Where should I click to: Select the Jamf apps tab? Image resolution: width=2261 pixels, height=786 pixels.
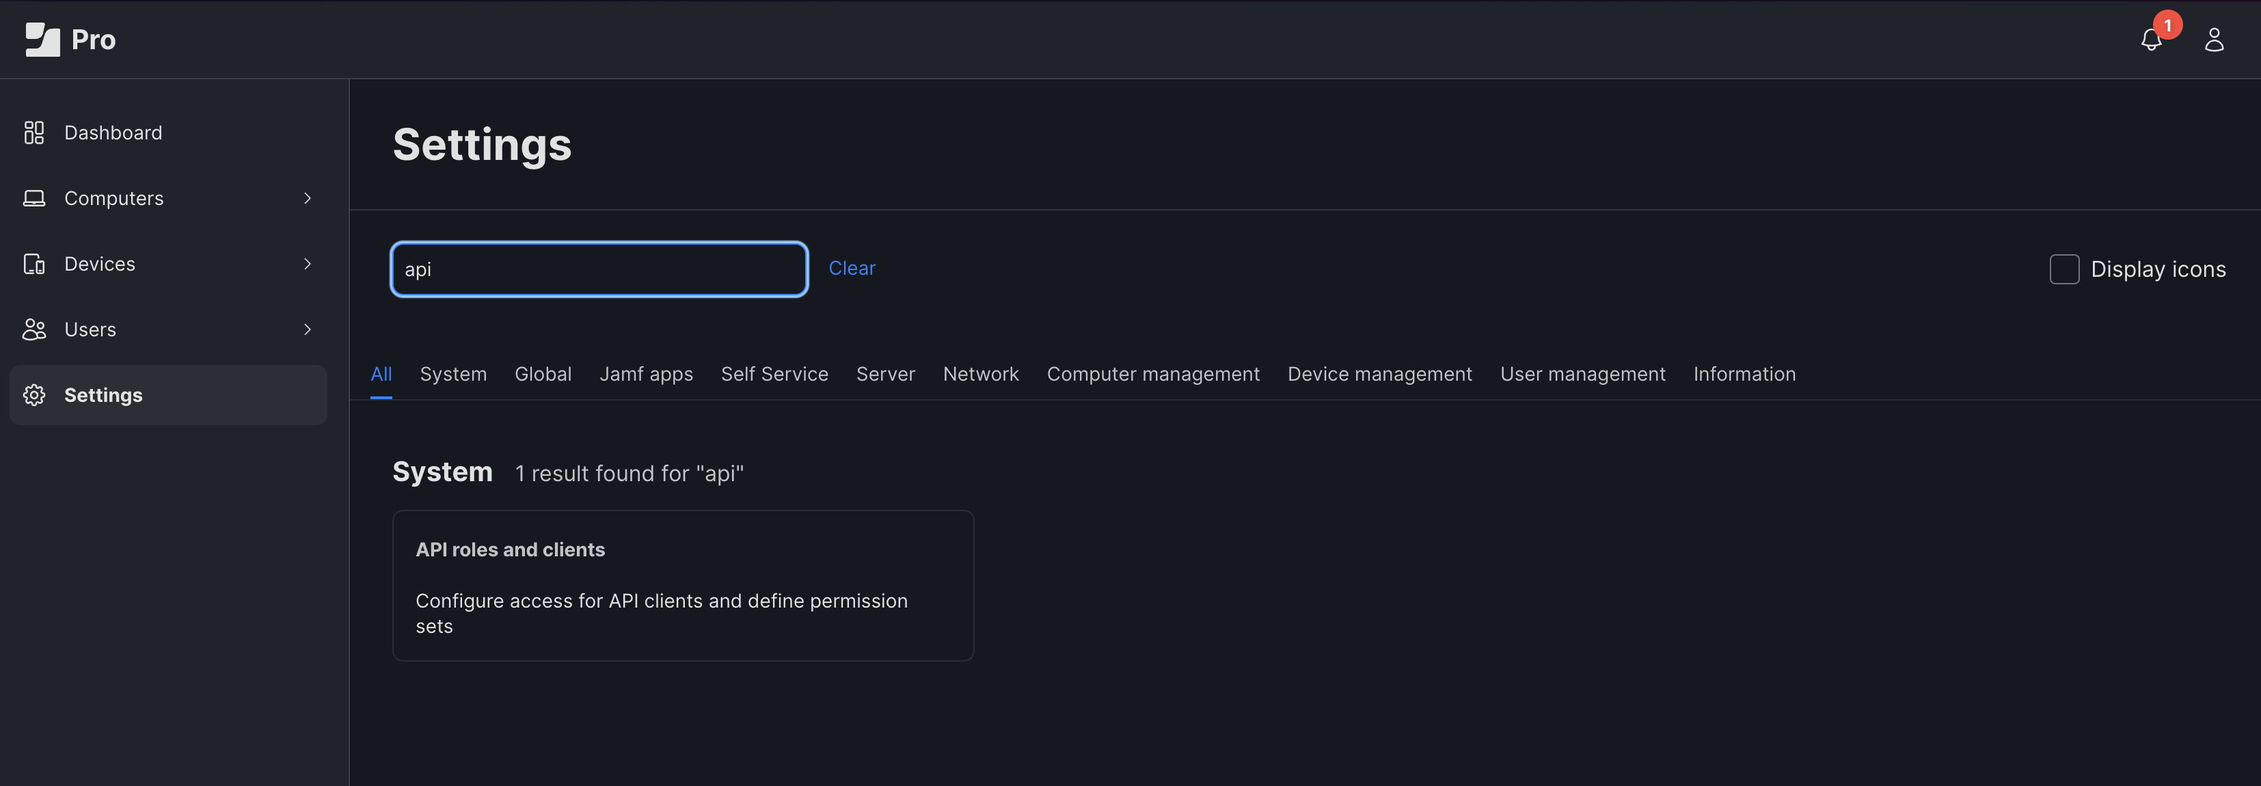tap(646, 375)
